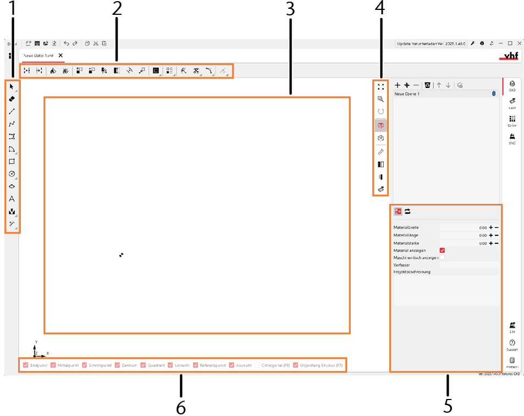524x416 pixels.
Task: Open the Serien workspace
Action: [x=512, y=121]
